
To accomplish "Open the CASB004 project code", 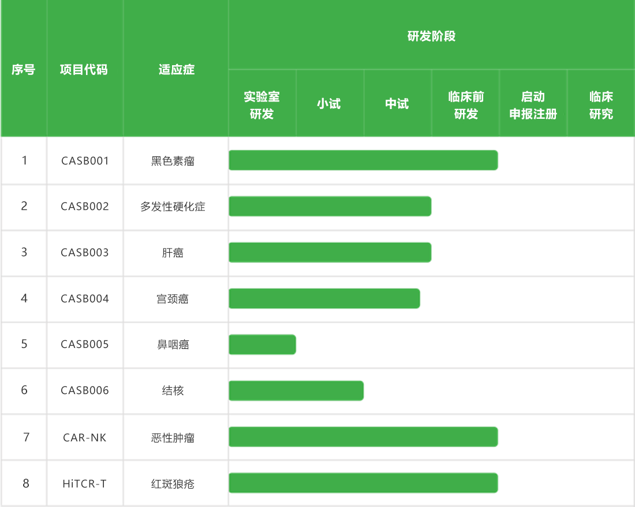I will (x=85, y=298).
